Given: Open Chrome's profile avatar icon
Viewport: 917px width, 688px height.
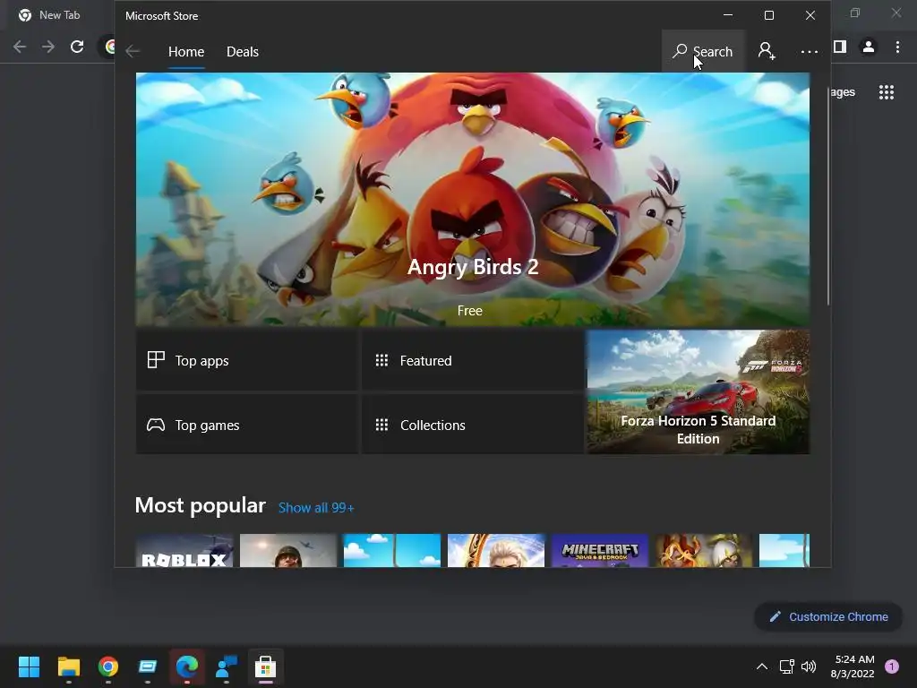Looking at the screenshot, I should click(x=869, y=47).
